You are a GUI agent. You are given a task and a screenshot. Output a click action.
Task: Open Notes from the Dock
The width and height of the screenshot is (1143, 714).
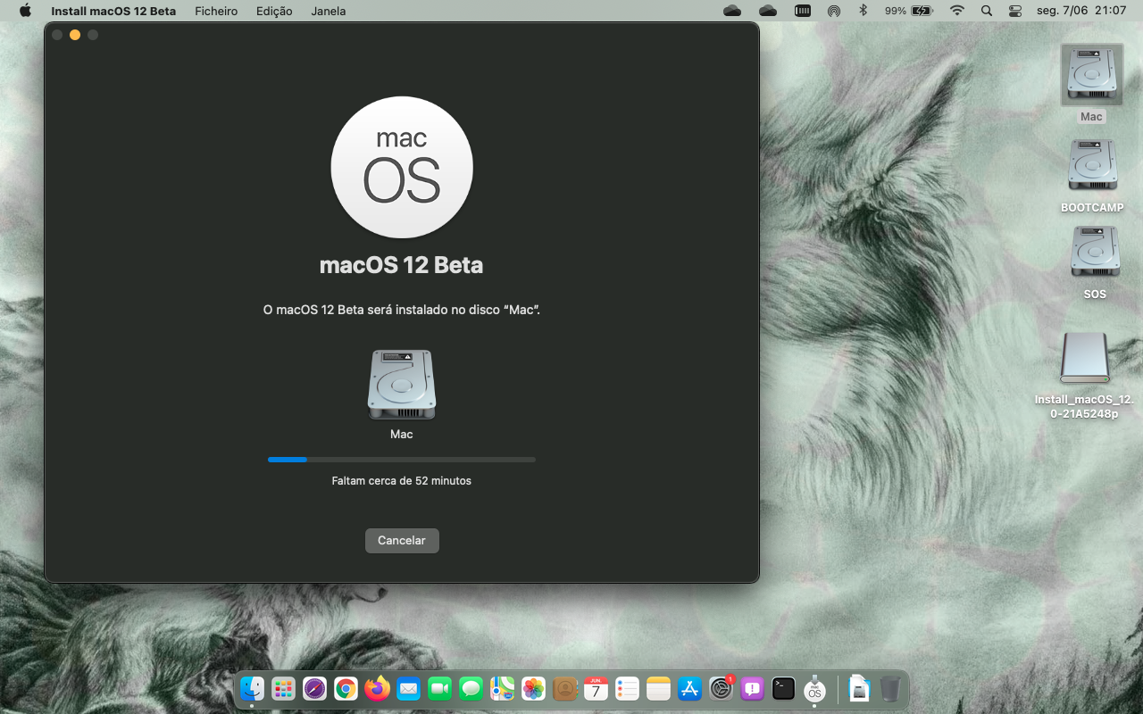659,688
